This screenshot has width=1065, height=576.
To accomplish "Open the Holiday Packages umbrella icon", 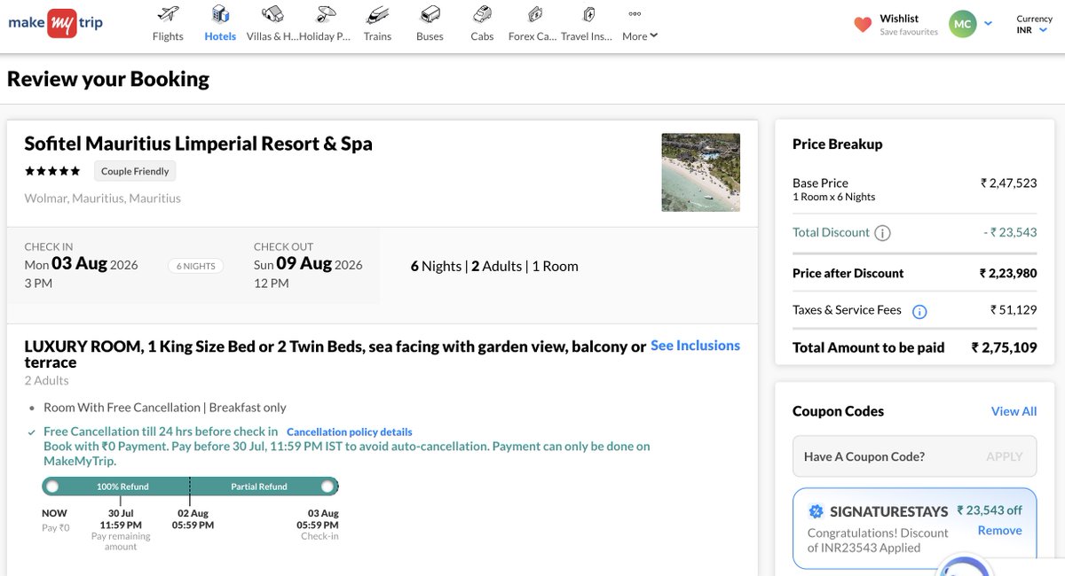I will pyautogui.click(x=326, y=14).
